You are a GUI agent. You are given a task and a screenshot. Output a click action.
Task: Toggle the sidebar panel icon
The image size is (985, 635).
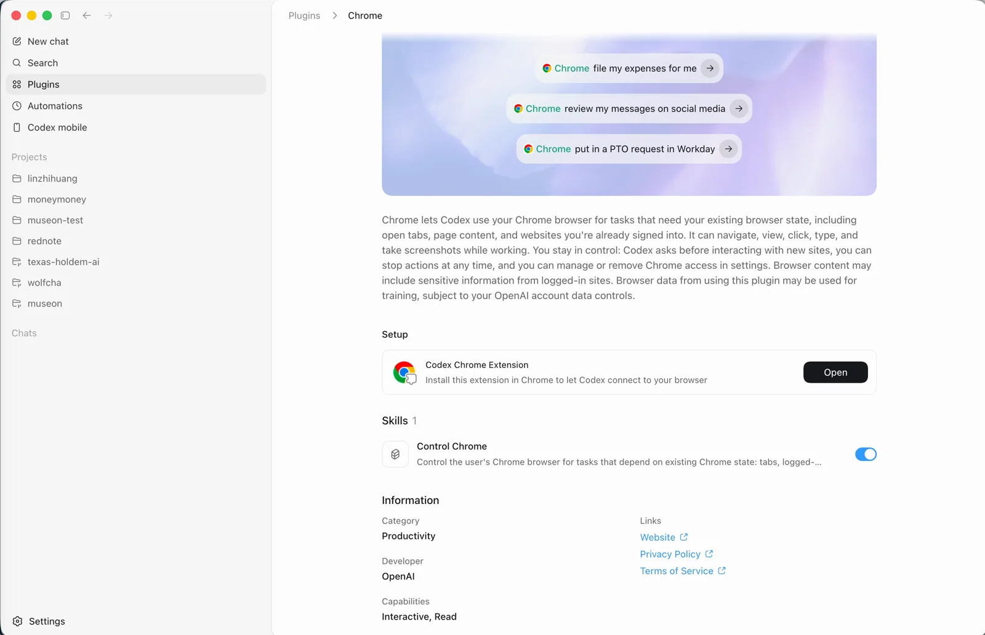pyautogui.click(x=65, y=15)
